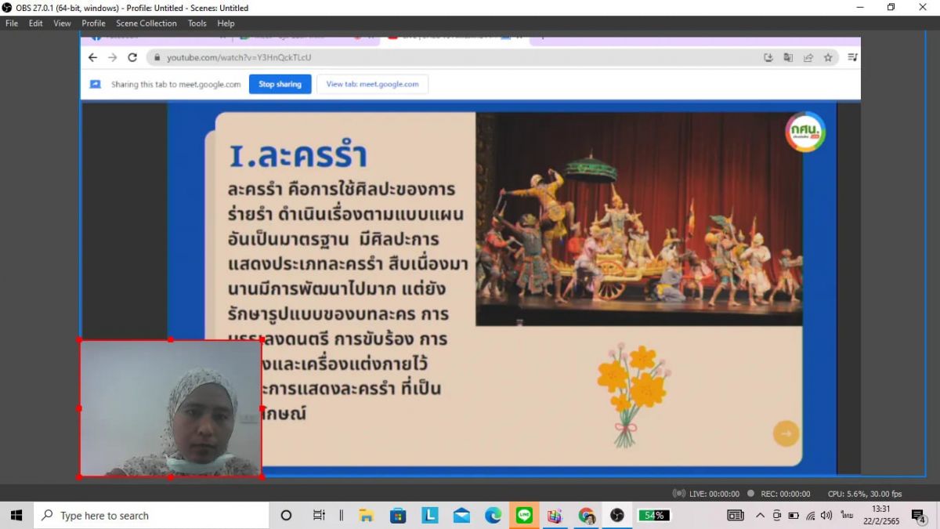Click the volume speaker icon in tray

pos(826,515)
